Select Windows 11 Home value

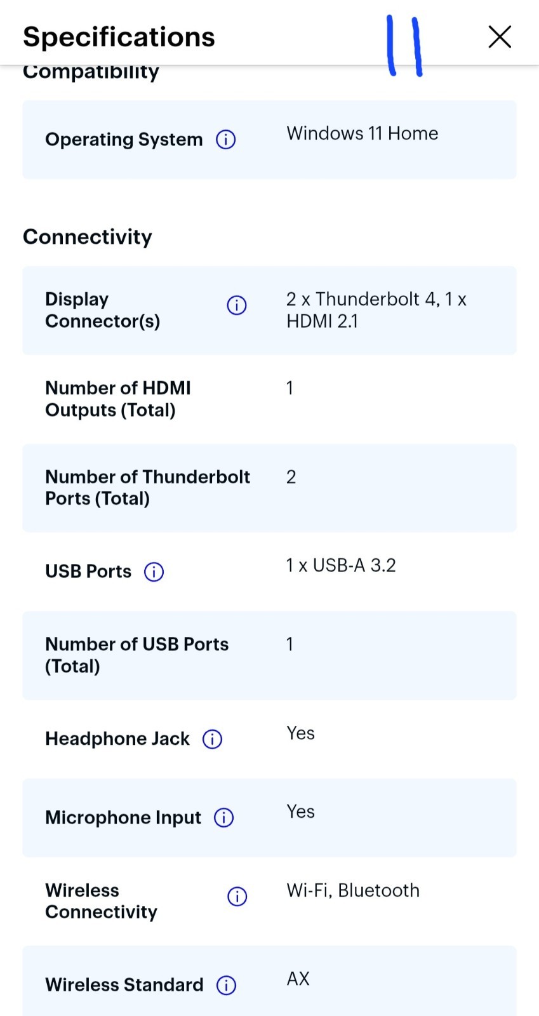(x=363, y=133)
